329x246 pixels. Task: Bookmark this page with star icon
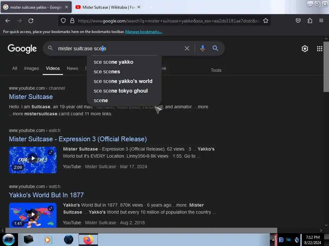(x=266, y=21)
